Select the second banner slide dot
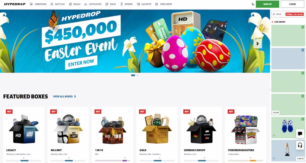The height and width of the screenshot is (163, 306). [x=137, y=75]
